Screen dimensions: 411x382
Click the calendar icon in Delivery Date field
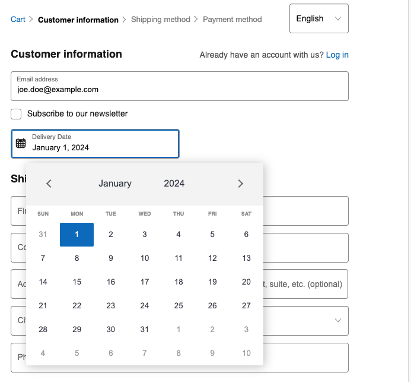click(21, 144)
